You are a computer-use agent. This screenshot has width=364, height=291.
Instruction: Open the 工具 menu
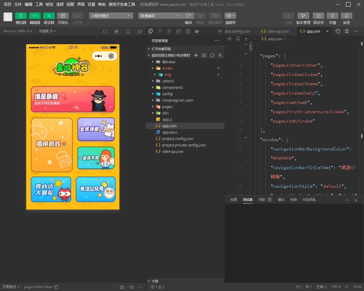[x=39, y=4]
